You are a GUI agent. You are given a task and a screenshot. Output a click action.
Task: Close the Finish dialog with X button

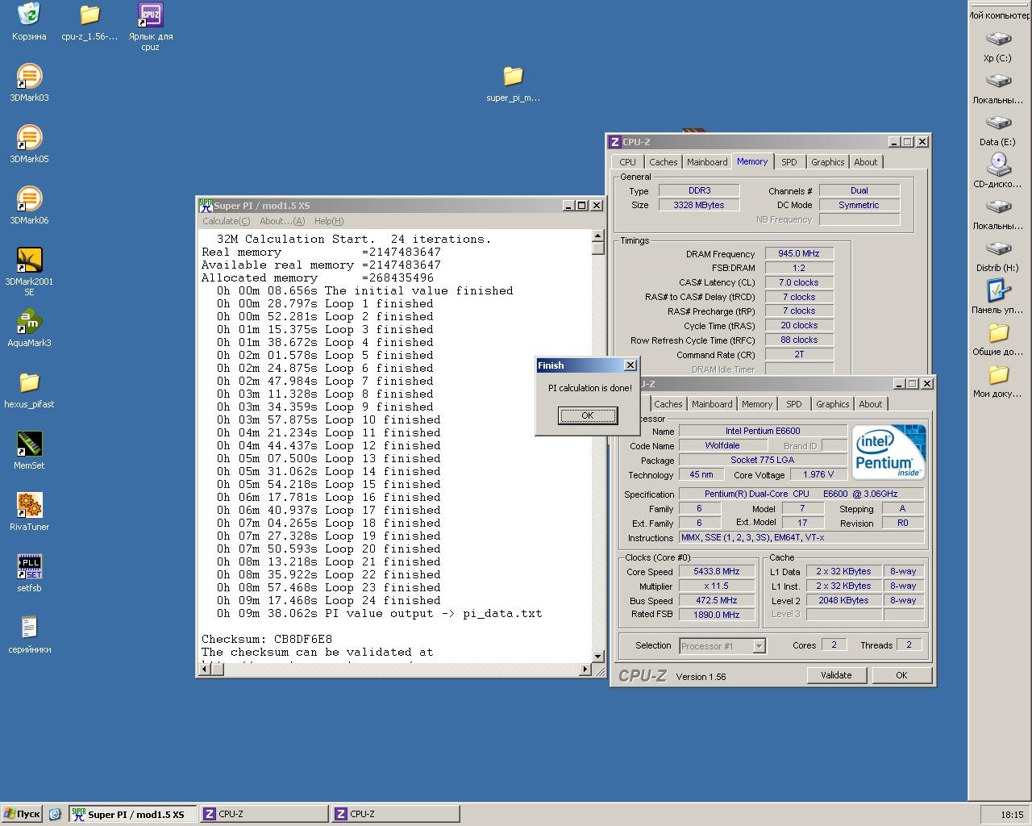pos(630,365)
